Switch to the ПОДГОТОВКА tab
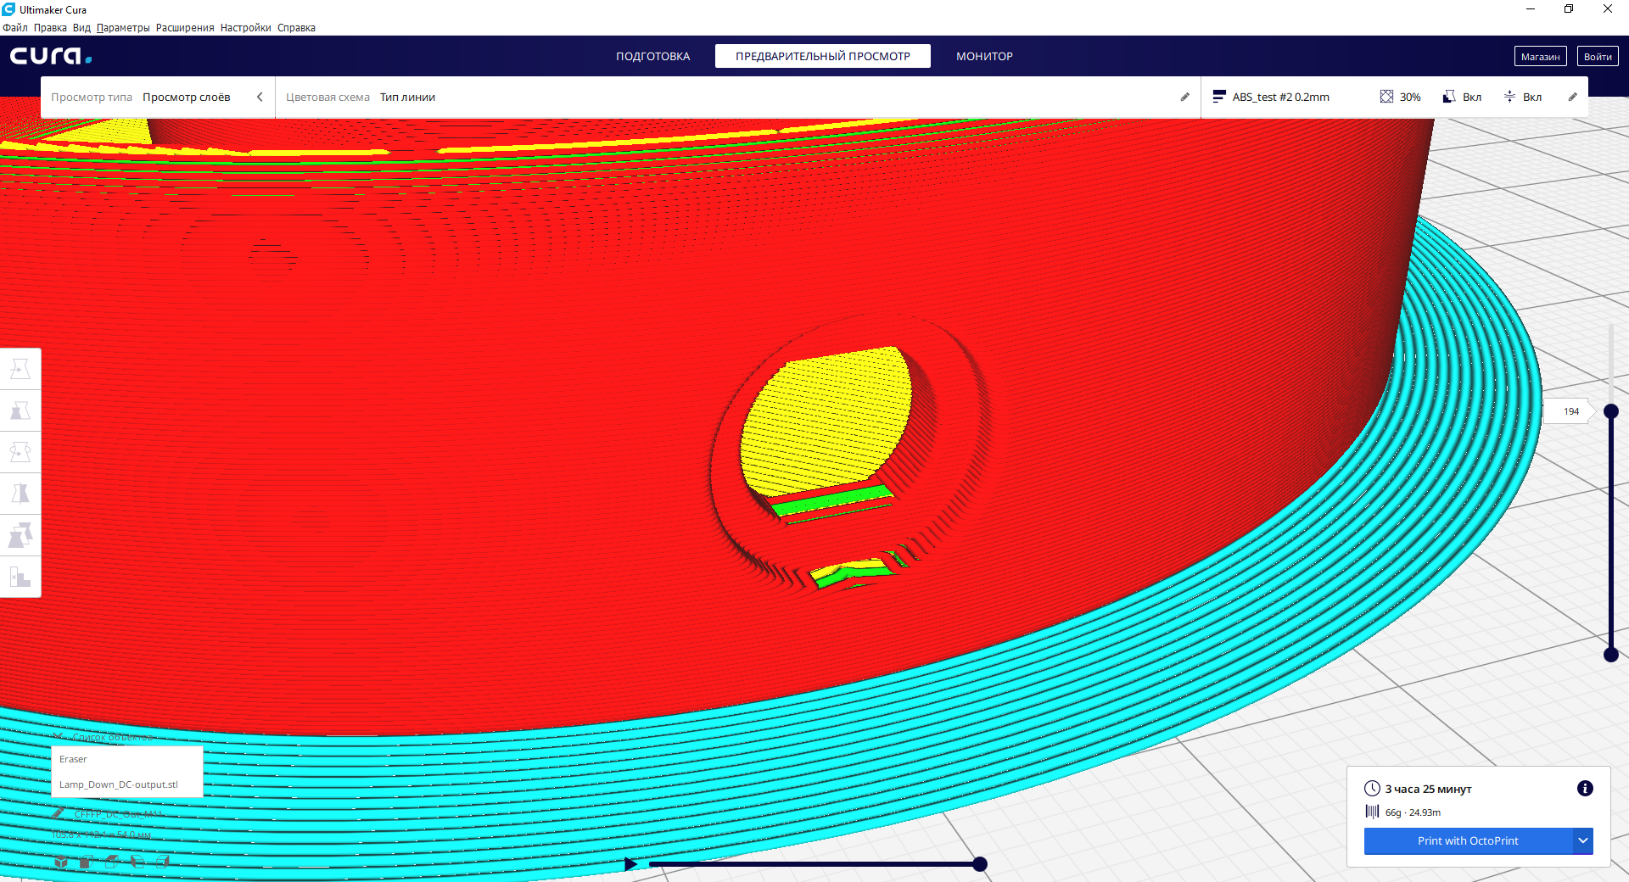The height and width of the screenshot is (882, 1629). pos(652,56)
